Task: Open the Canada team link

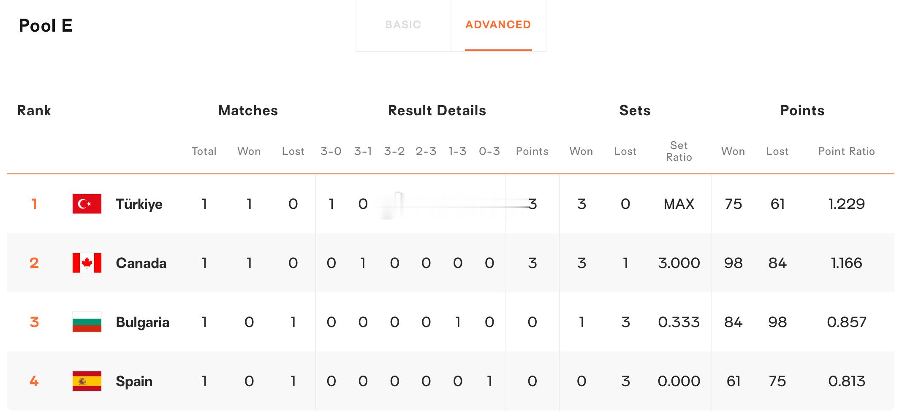Action: (x=141, y=263)
